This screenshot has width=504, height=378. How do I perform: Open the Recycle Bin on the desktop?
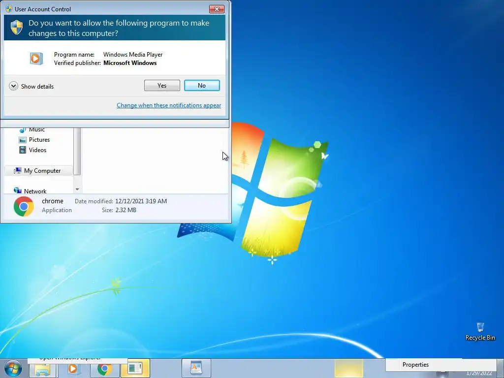pos(480,331)
